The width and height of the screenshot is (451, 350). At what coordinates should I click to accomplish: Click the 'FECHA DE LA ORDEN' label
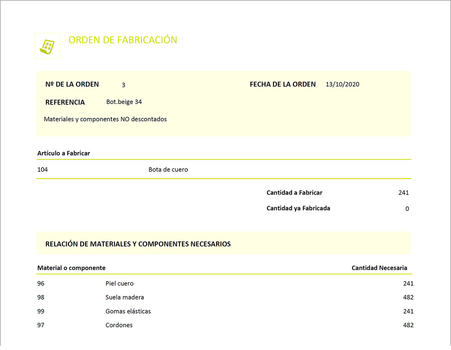coord(283,84)
